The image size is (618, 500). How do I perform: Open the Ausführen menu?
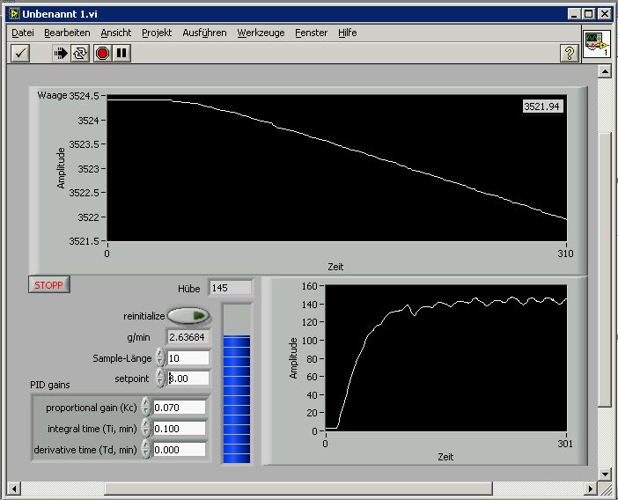point(203,33)
